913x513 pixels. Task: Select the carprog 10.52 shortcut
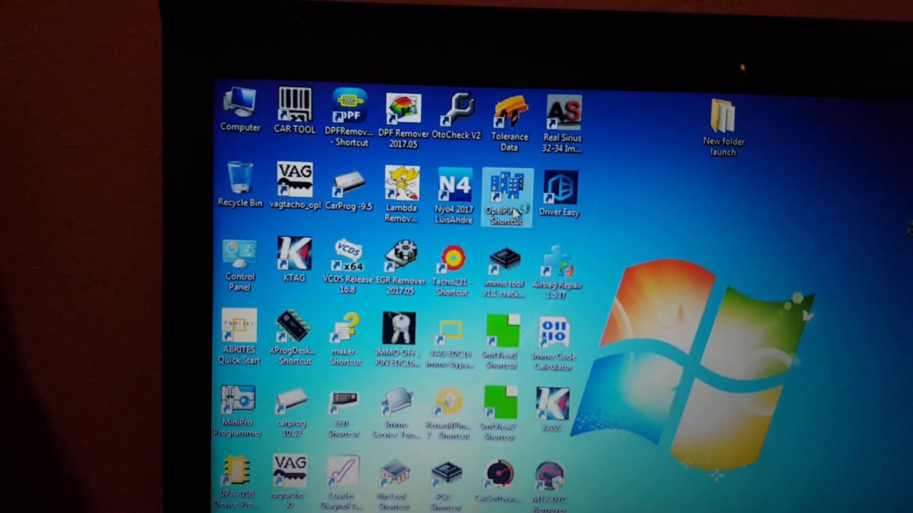point(291,413)
